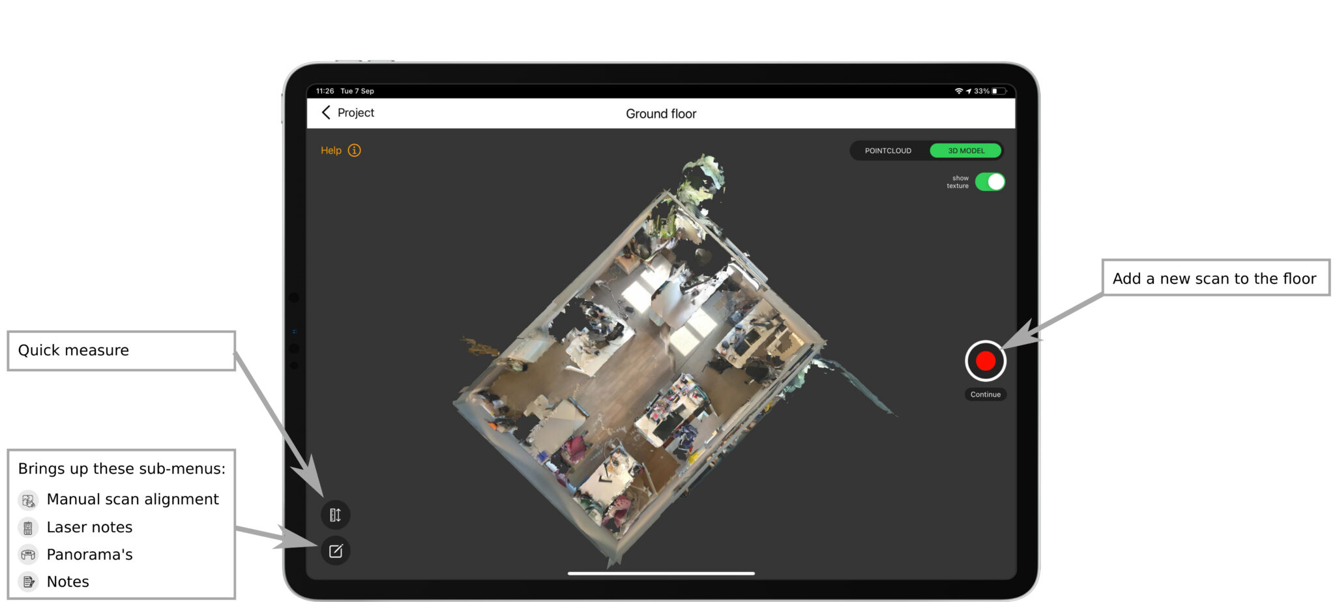
Task: Click the Panorama's 360 icon
Action: click(x=28, y=555)
